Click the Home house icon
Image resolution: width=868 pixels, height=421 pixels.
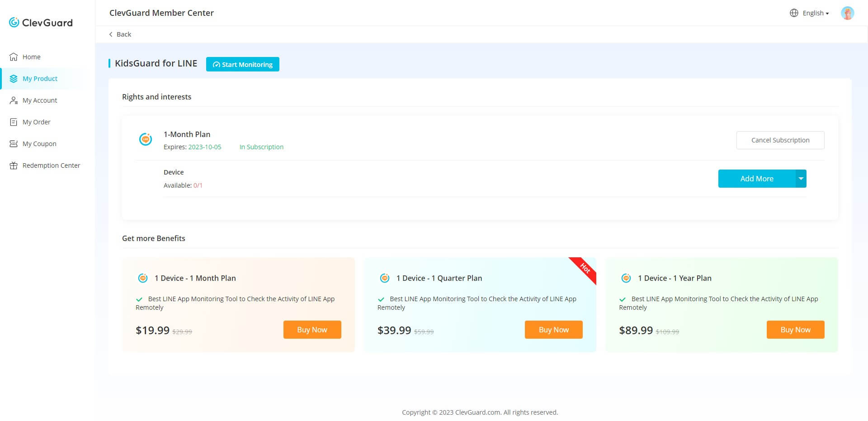pos(14,57)
